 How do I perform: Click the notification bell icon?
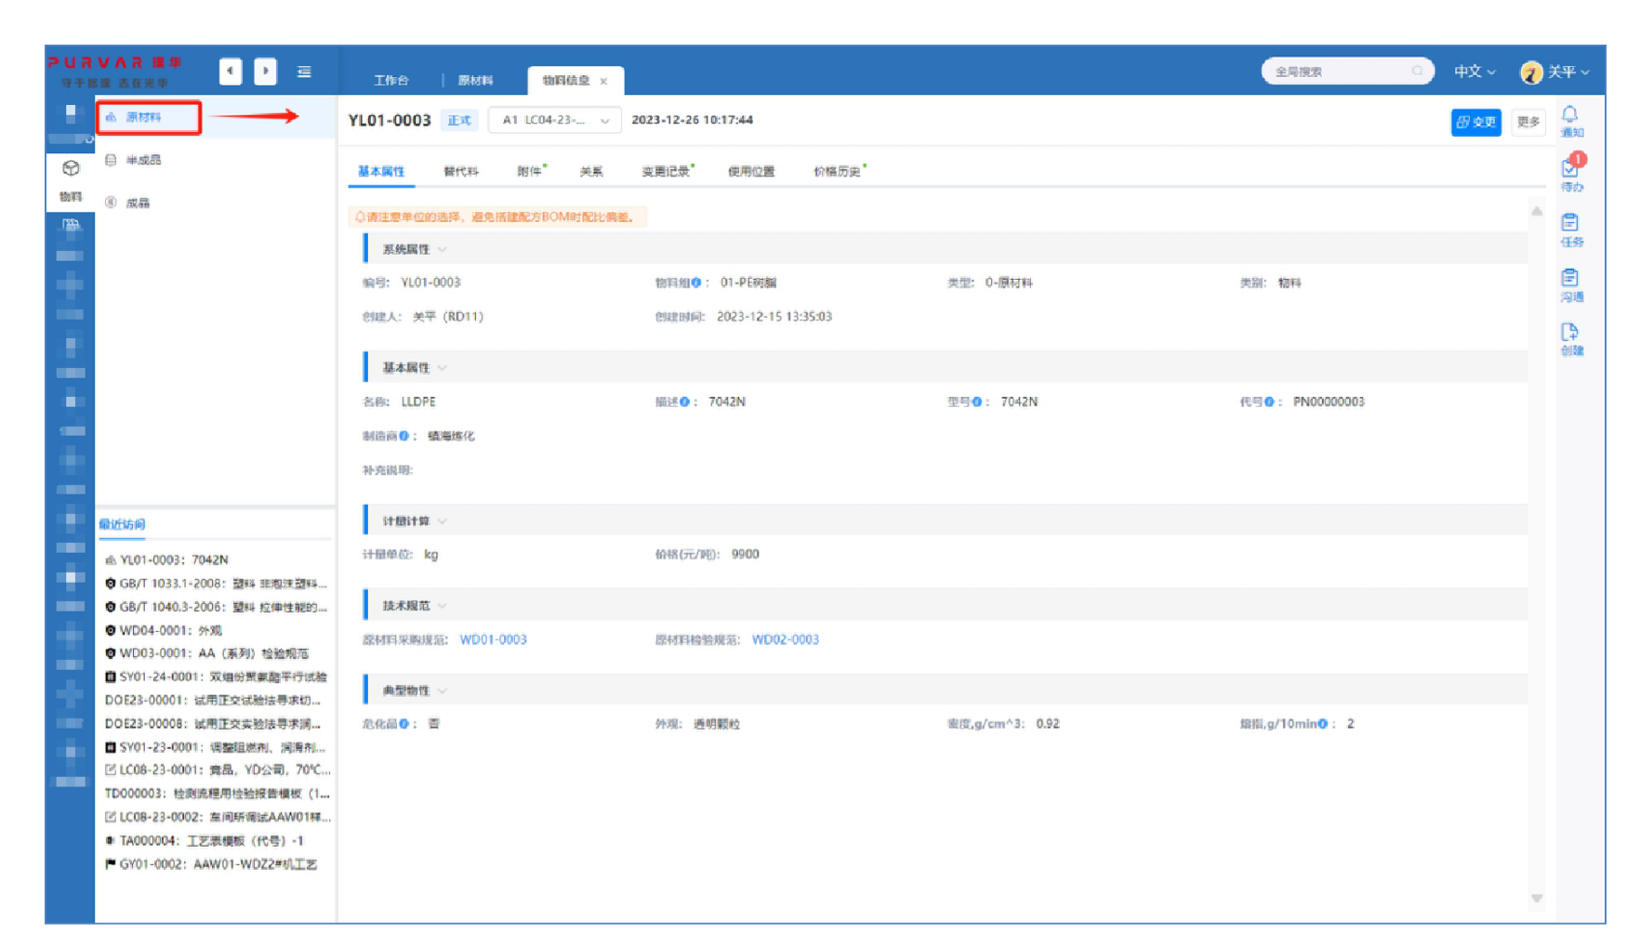pyautogui.click(x=1570, y=115)
